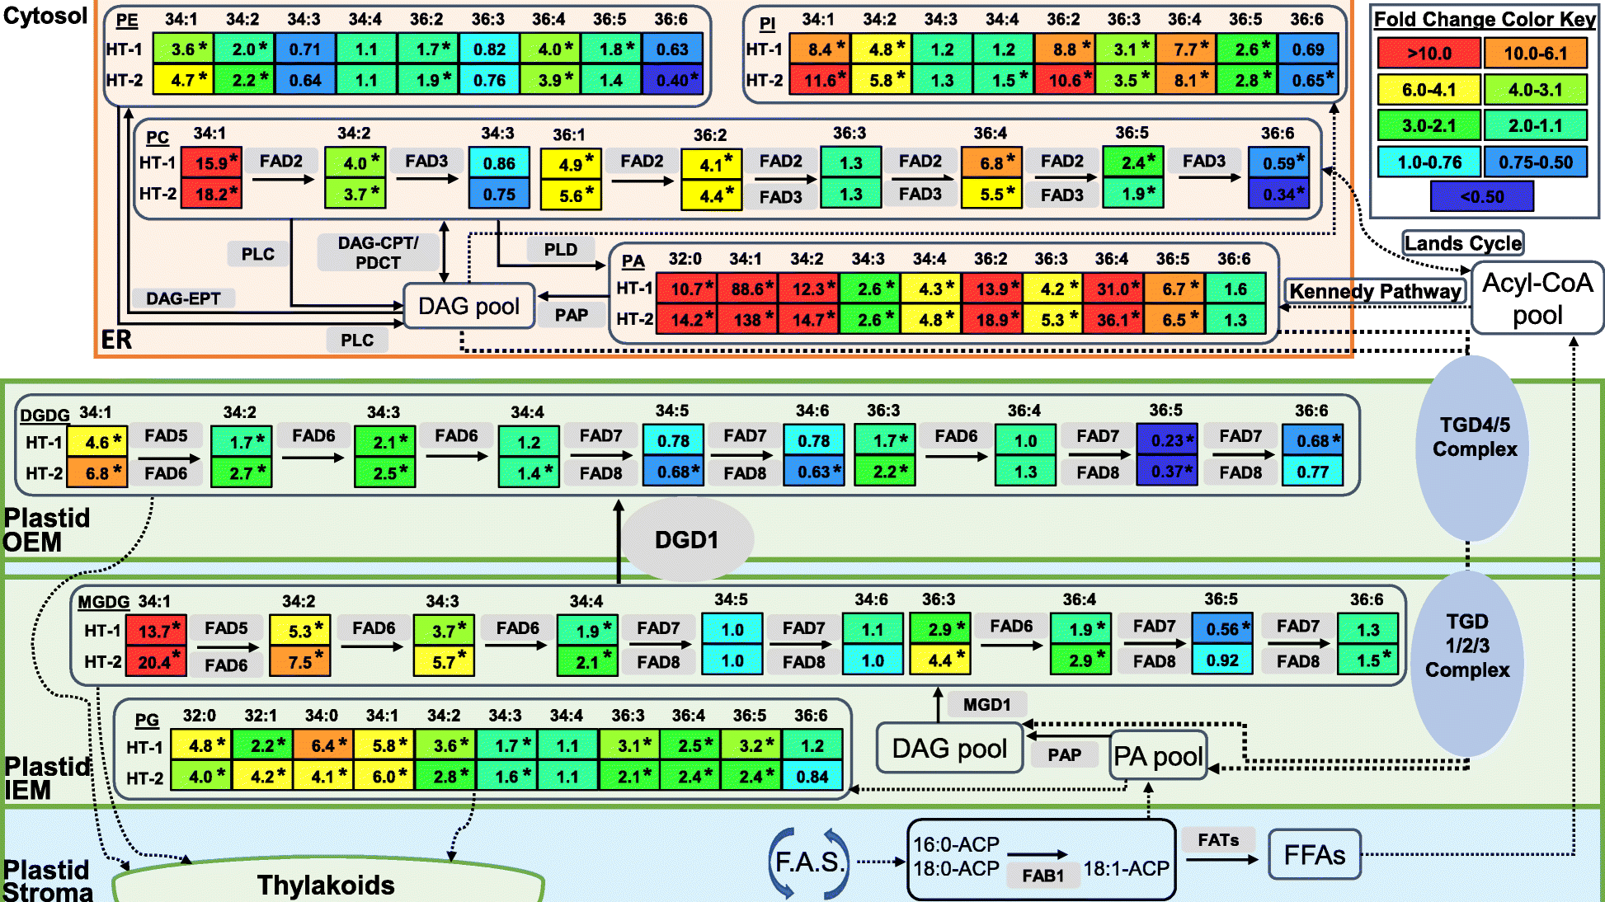This screenshot has width=1605, height=902.
Task: Select the 0.34* cell under PC 36:6
Action: point(1279,195)
